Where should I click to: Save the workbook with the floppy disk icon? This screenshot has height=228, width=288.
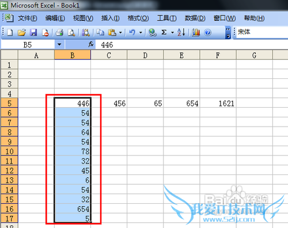click(x=33, y=32)
